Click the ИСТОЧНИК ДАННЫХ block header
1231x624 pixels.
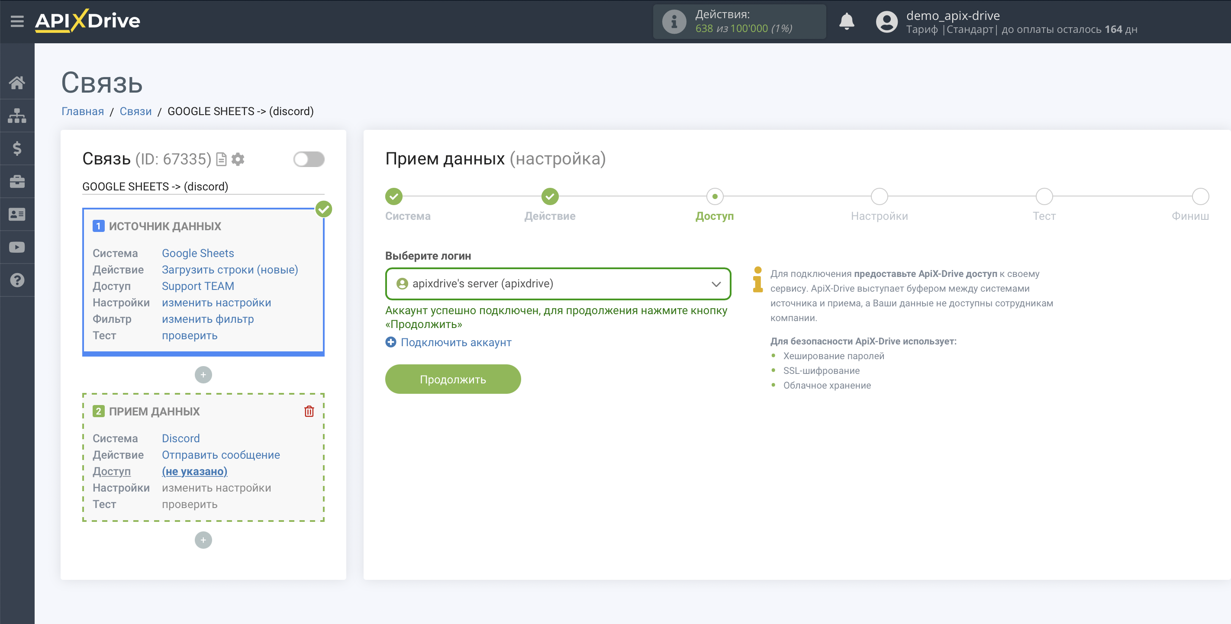point(165,226)
